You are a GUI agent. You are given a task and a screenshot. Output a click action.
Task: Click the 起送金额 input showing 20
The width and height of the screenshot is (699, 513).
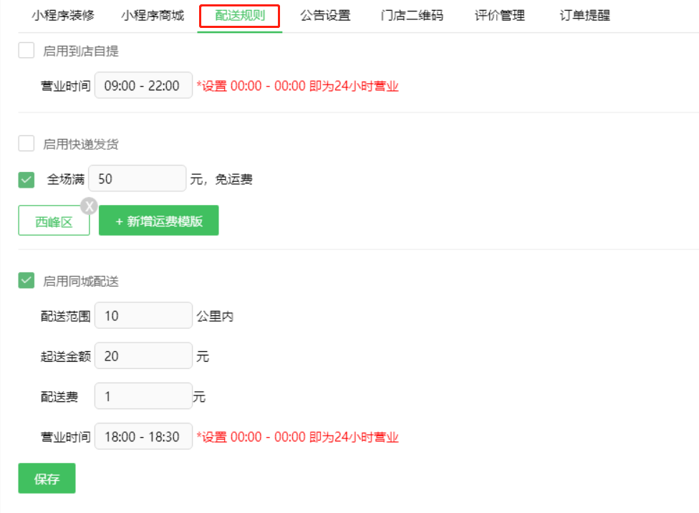point(143,355)
